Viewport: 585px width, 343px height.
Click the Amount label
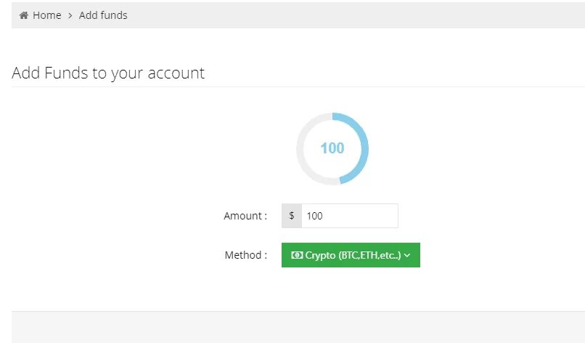(x=245, y=216)
